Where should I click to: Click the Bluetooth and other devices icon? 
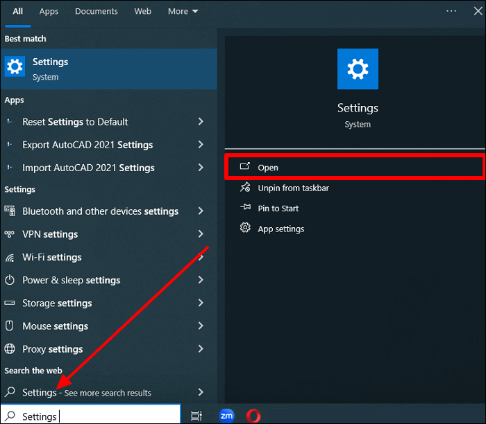[x=10, y=211]
